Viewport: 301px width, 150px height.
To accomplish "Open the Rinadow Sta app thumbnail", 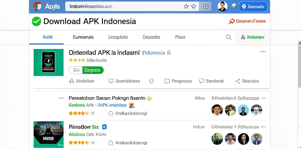I will (49, 134).
